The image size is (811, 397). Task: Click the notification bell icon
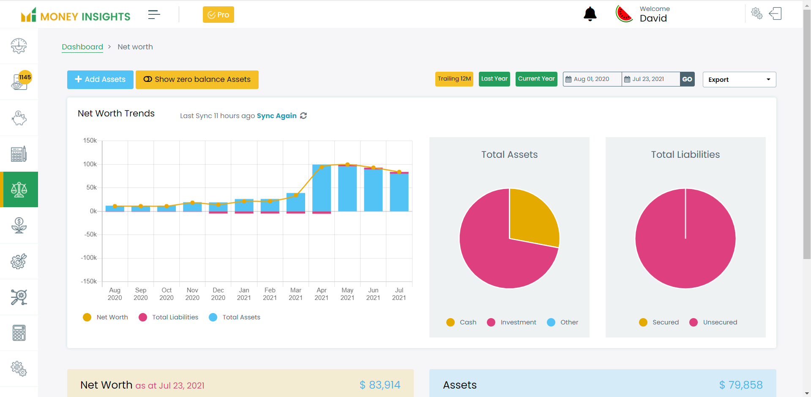click(590, 14)
